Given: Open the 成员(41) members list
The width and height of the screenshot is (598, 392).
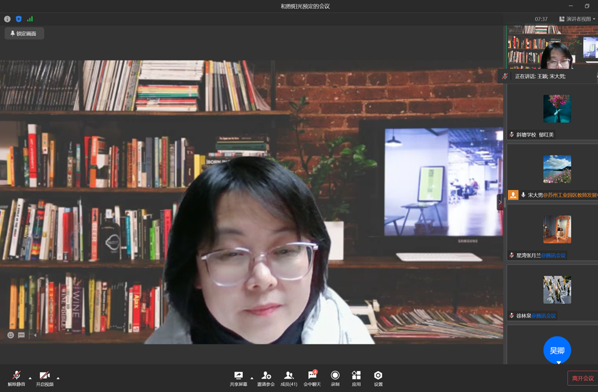Looking at the screenshot, I should [x=289, y=378].
